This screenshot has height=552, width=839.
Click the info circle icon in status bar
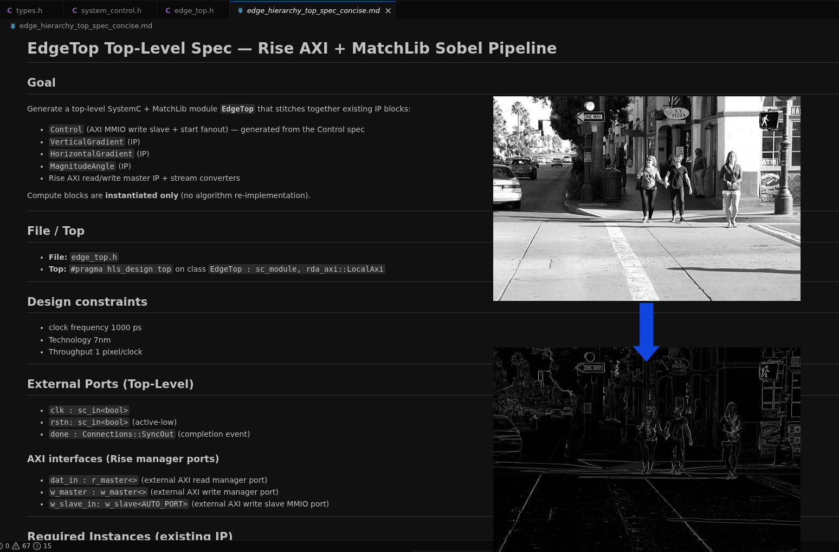(37, 546)
